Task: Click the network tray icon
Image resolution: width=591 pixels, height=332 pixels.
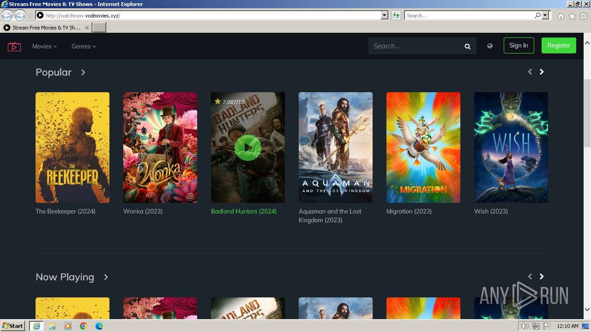Action: (x=536, y=326)
